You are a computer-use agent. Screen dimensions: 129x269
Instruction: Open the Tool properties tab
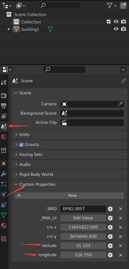click(4, 82)
